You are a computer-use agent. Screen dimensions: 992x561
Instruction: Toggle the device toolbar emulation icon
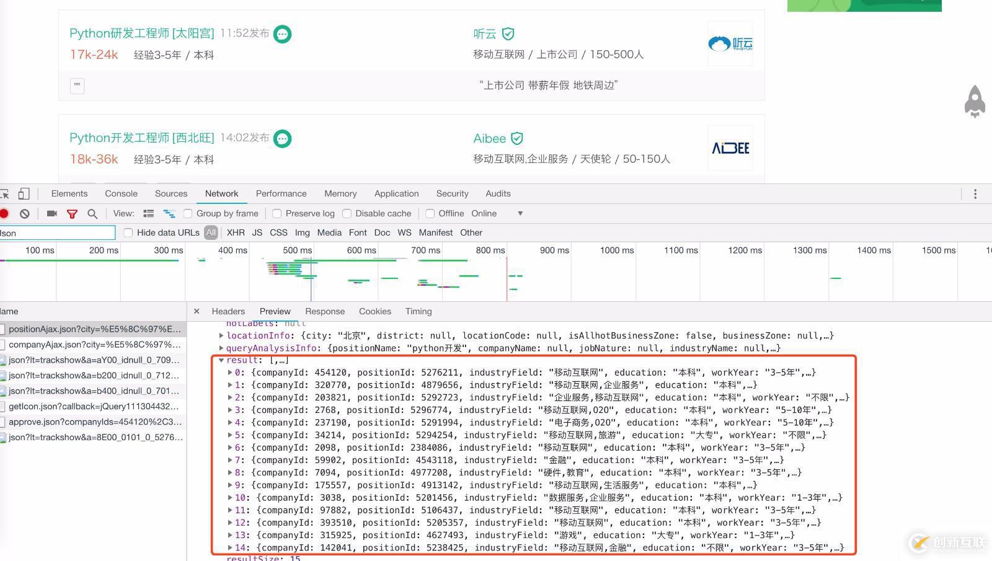click(x=24, y=193)
